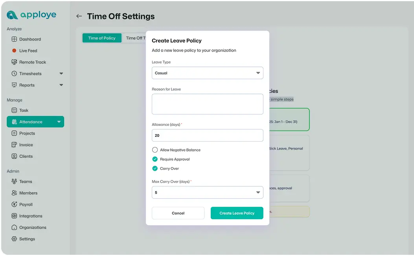Expand the Reports sidebar menu
Image resolution: width=414 pixels, height=256 pixels.
coord(61,85)
